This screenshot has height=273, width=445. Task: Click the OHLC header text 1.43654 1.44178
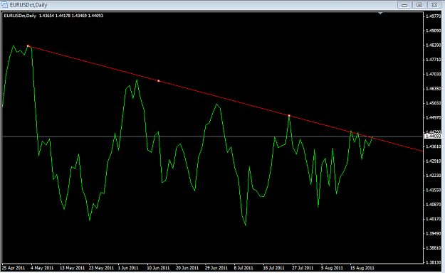pyautogui.click(x=55, y=16)
